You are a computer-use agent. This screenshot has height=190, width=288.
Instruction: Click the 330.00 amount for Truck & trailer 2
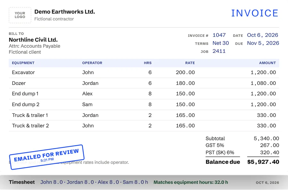point(266,126)
